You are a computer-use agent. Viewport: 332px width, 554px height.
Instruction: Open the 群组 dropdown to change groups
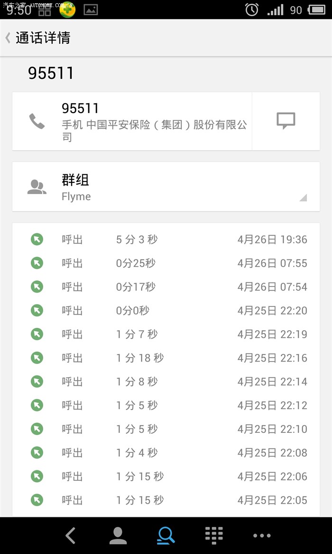coord(166,186)
